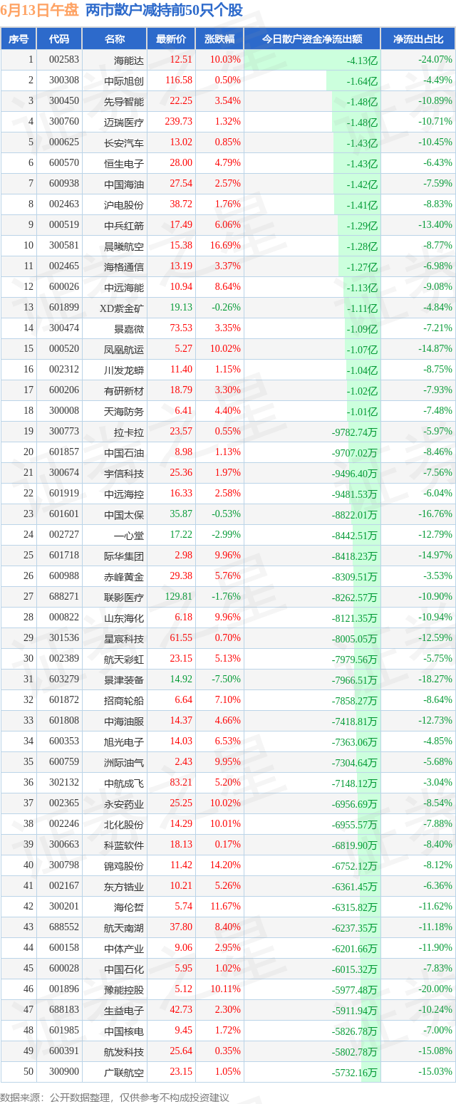Screen dimensions: 456x1104
Task: Click 景津装备 change -7.50%
Action: point(227,679)
